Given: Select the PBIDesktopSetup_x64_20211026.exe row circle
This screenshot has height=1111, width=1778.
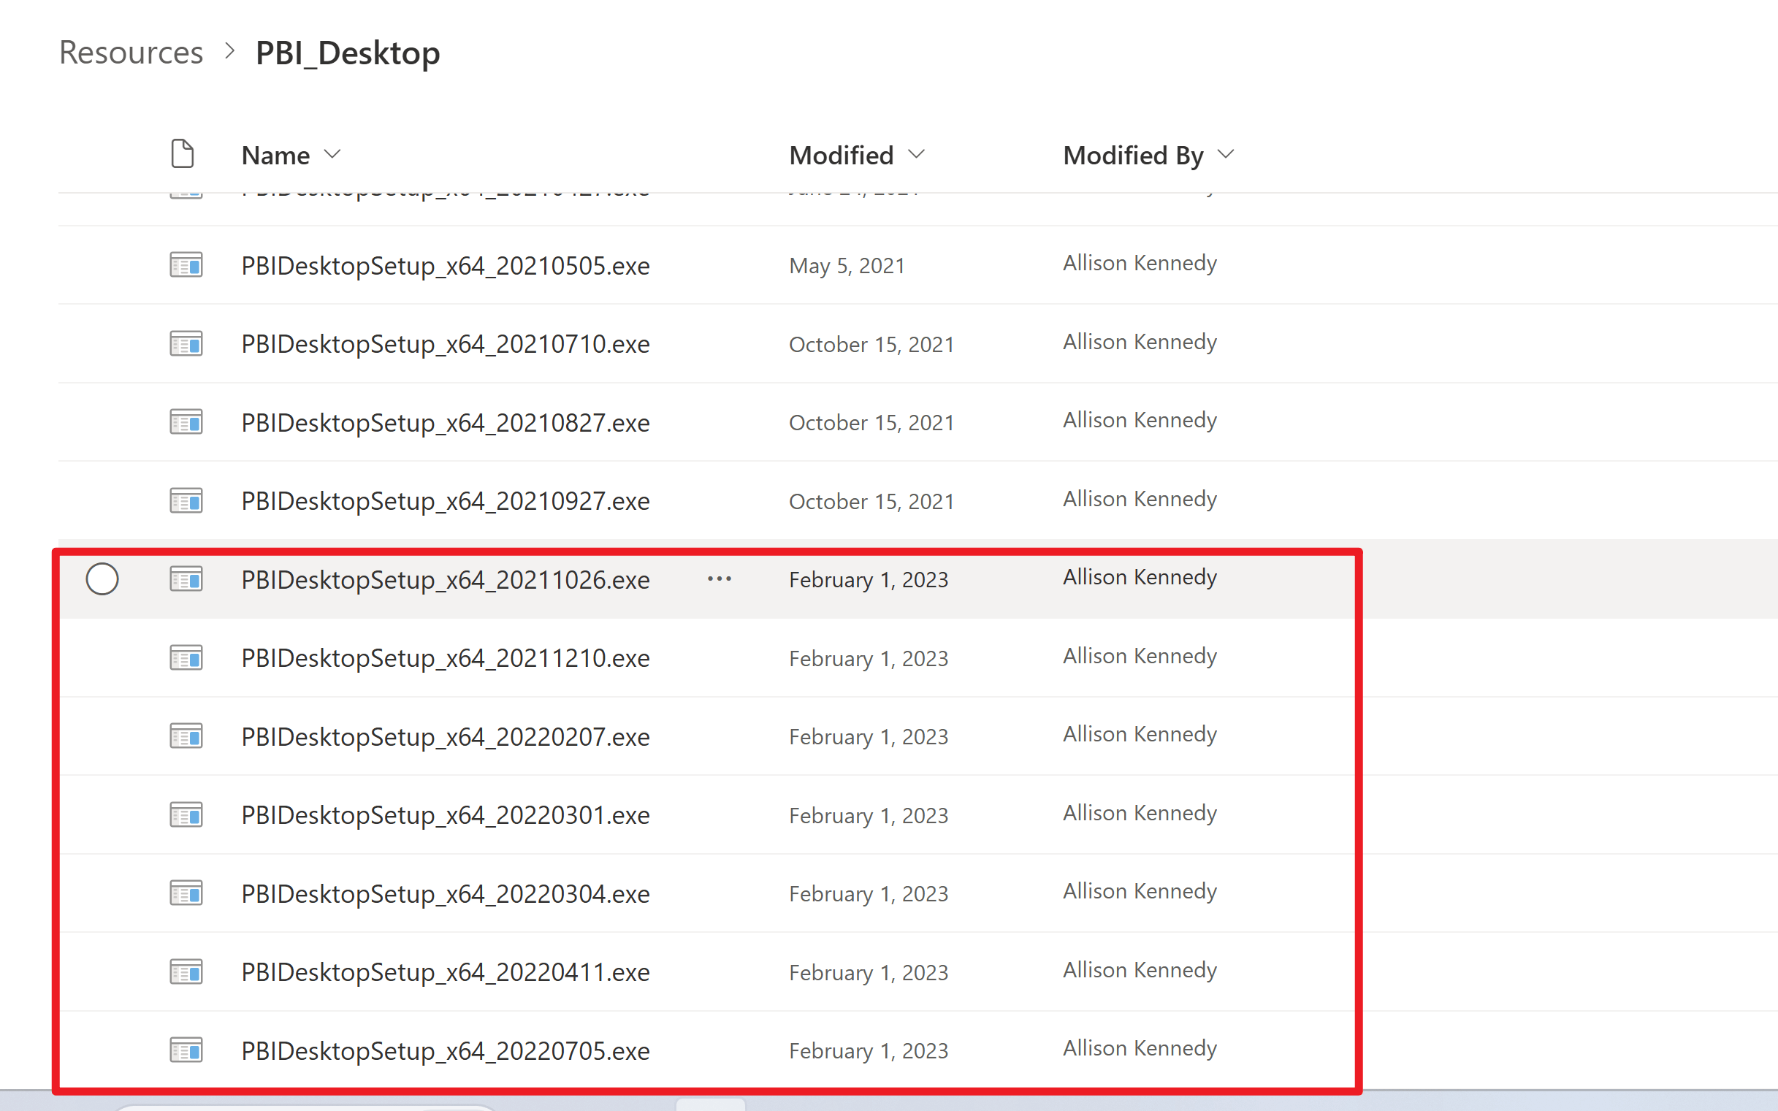Looking at the screenshot, I should (102, 579).
